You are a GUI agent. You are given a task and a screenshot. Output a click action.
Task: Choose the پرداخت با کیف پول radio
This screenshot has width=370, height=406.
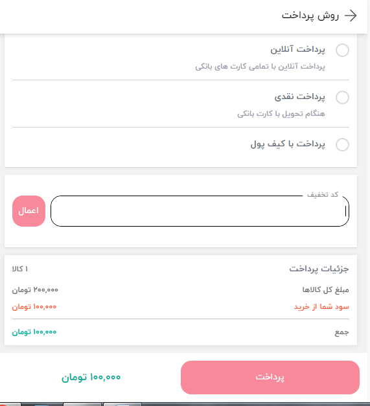coord(342,144)
